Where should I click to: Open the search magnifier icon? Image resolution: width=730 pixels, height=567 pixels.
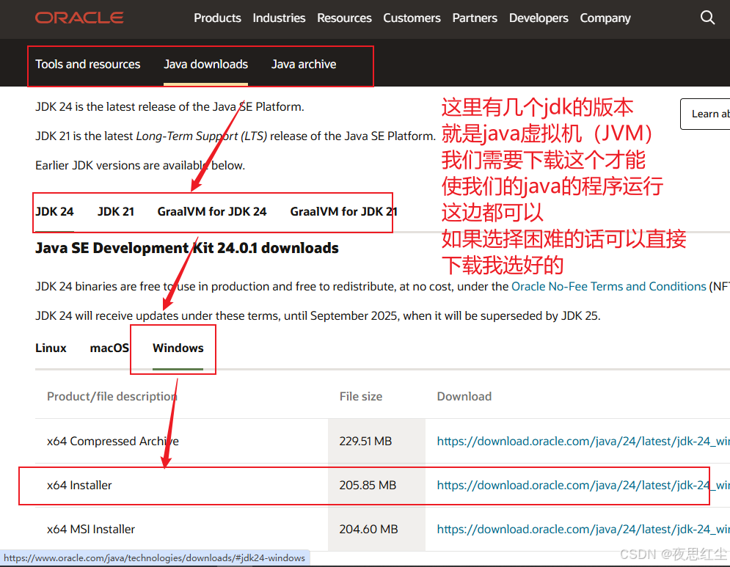click(707, 18)
